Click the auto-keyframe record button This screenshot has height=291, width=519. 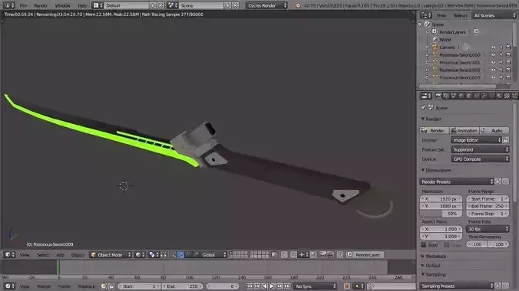(346, 286)
